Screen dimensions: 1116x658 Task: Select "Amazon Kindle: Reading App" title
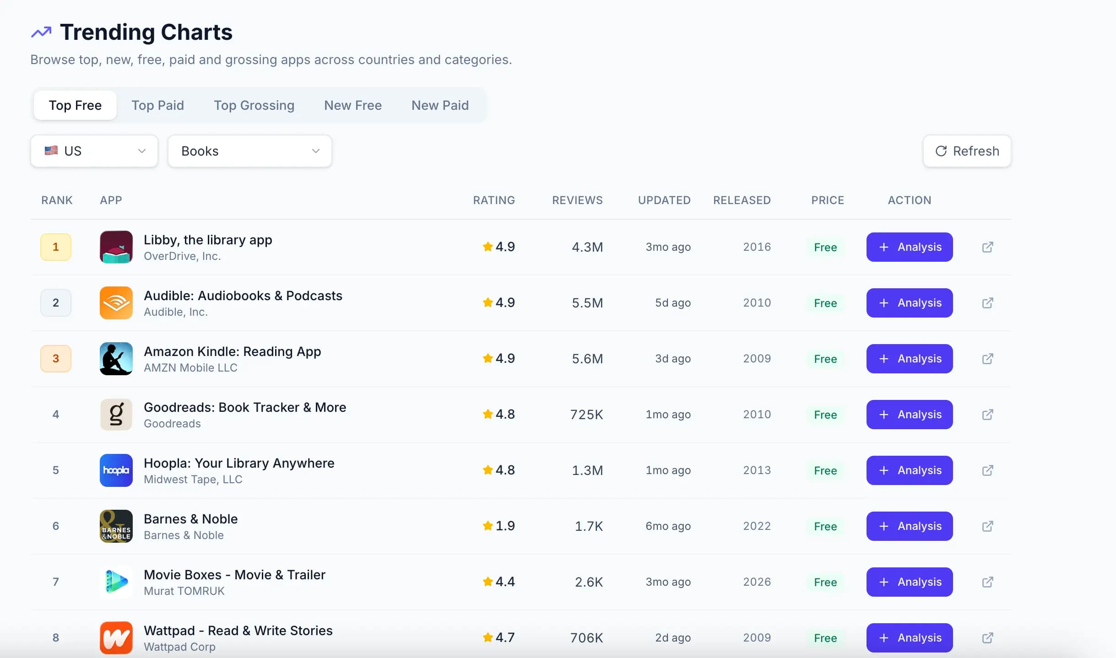click(x=233, y=351)
